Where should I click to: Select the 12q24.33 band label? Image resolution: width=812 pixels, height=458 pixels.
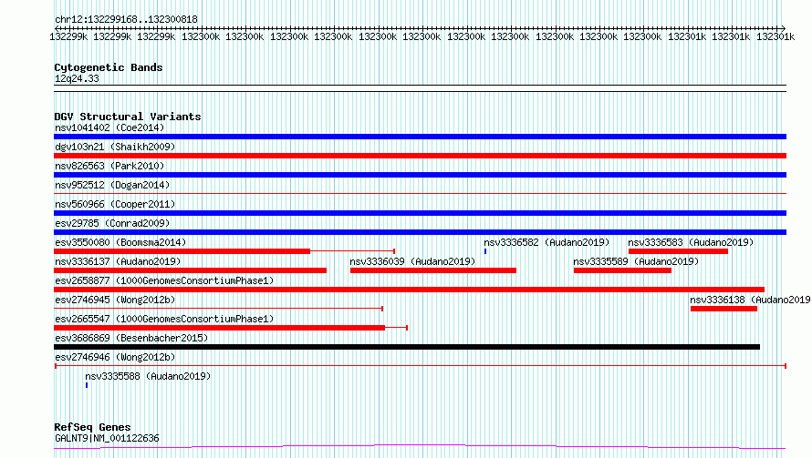point(77,78)
